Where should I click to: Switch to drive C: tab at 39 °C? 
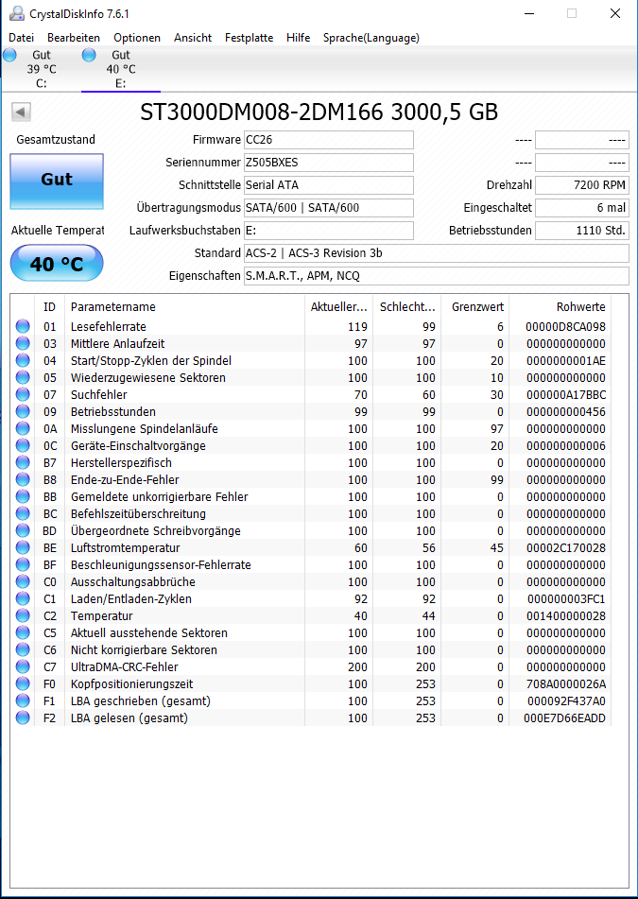(x=41, y=69)
